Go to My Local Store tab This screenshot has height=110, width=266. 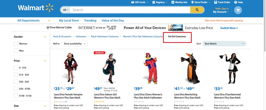click(69, 21)
